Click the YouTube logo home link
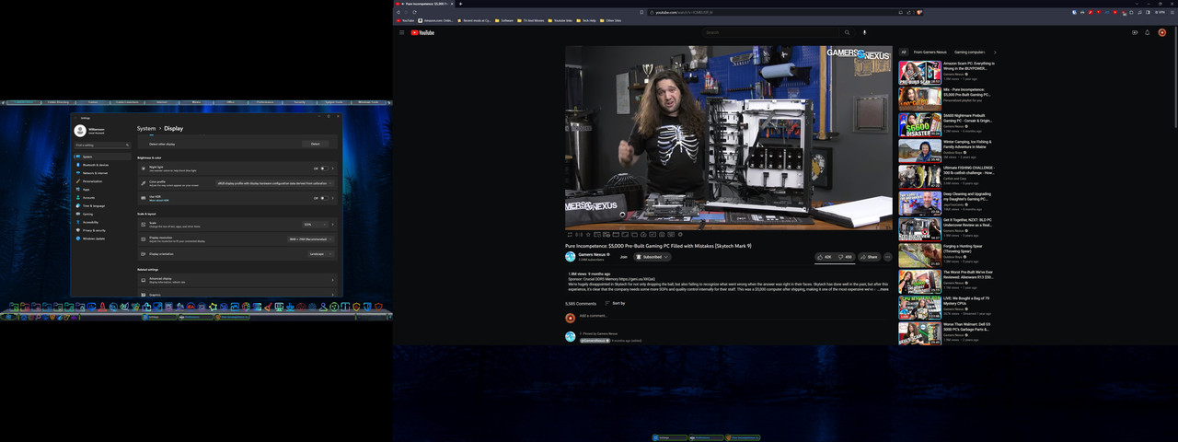This screenshot has height=442, width=1178. coord(422,32)
